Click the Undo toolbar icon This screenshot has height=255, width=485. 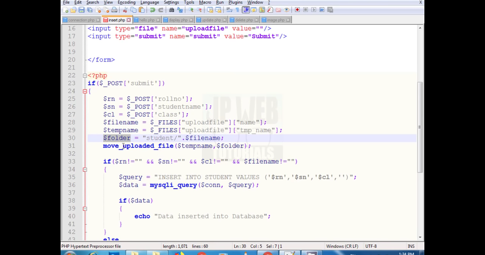[x=153, y=10]
